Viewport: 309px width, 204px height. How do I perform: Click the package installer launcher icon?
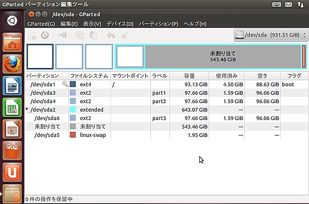(12, 194)
